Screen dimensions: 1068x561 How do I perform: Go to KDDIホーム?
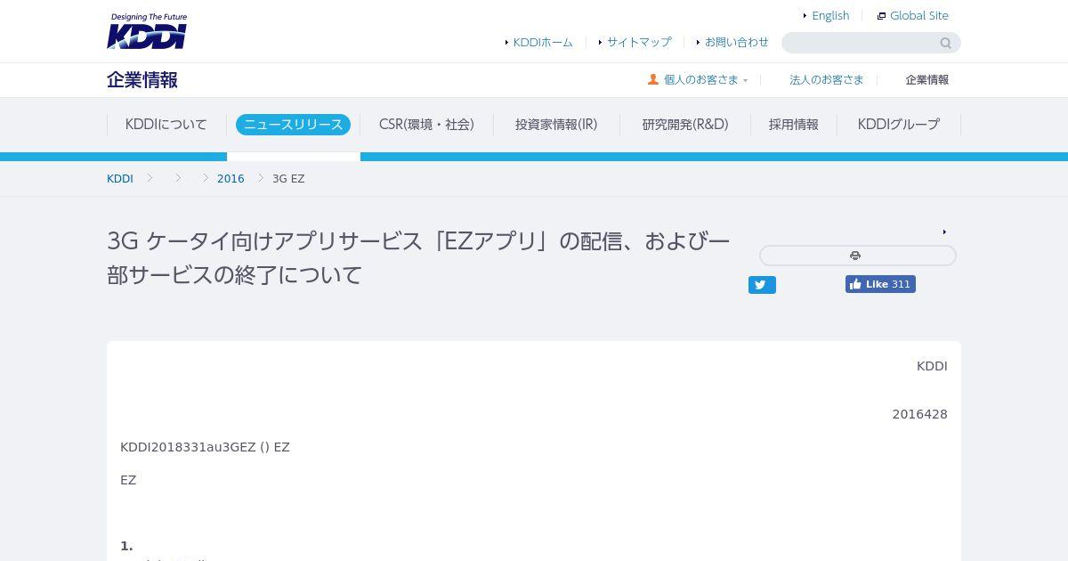coord(543,42)
